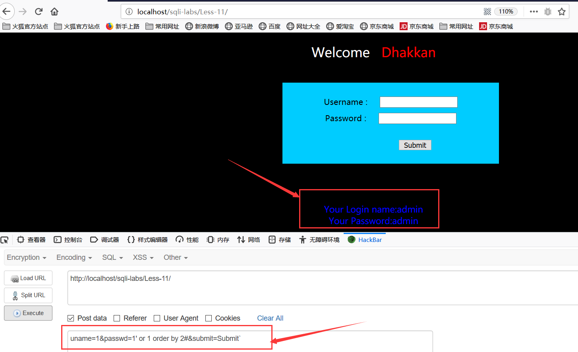Image resolution: width=578 pixels, height=352 pixels.
Task: Click the Load URL button
Action: [x=28, y=278]
